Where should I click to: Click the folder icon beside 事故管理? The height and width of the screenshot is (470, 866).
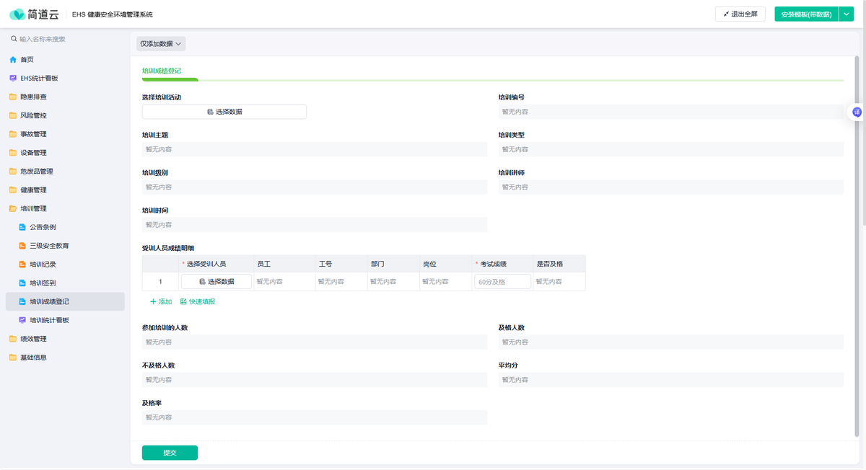[13, 134]
